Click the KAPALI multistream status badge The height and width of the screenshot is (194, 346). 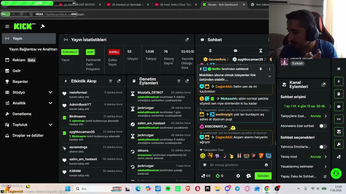[x=114, y=52]
